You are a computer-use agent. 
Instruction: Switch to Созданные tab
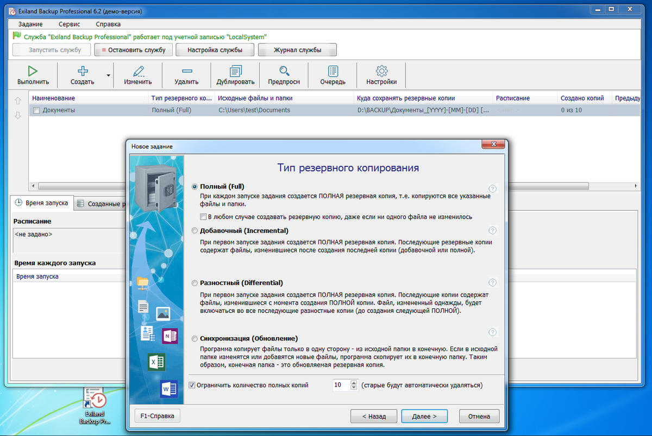coord(101,204)
